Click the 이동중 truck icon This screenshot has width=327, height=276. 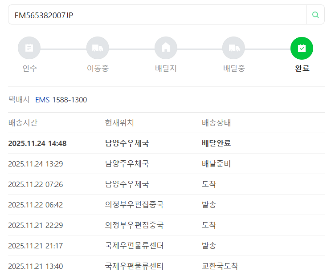click(98, 48)
